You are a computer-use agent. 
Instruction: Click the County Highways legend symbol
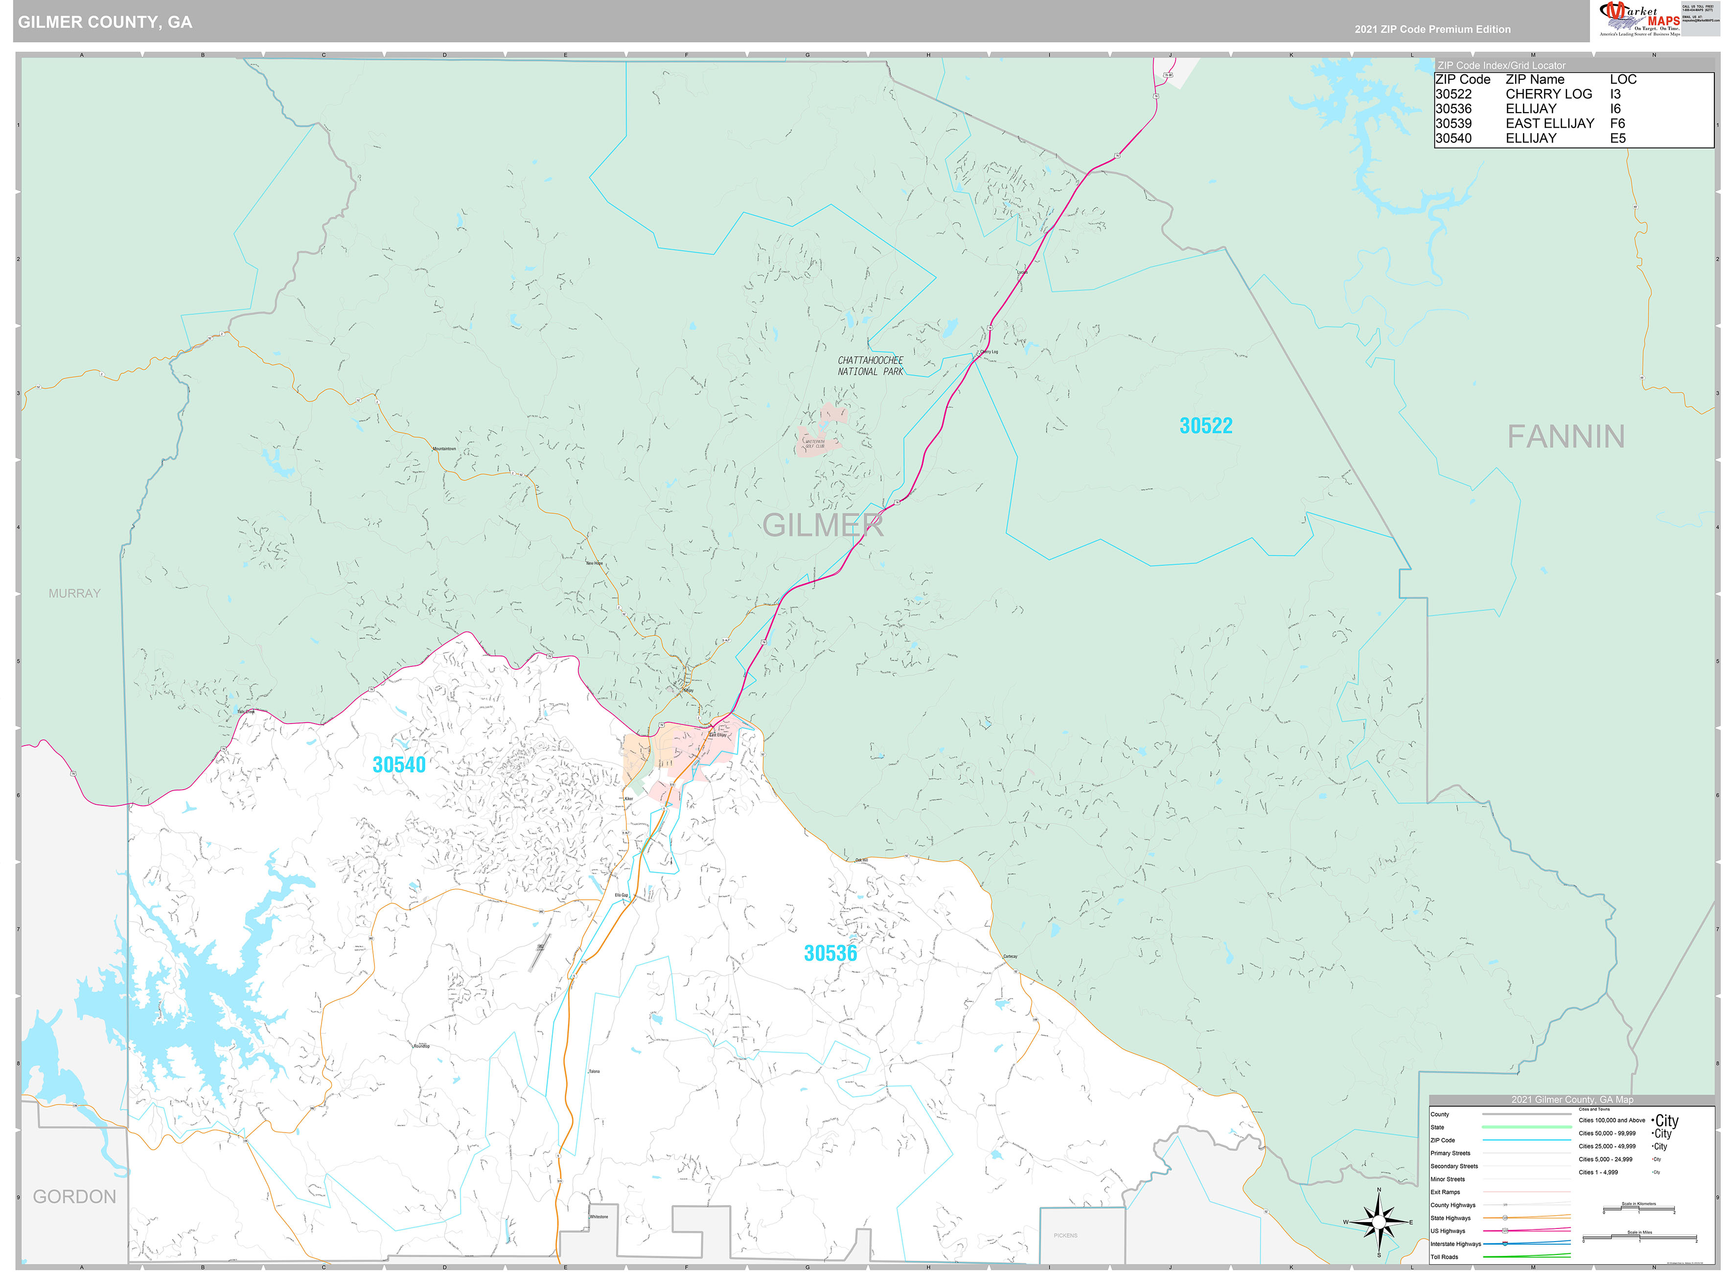pos(1506,1205)
